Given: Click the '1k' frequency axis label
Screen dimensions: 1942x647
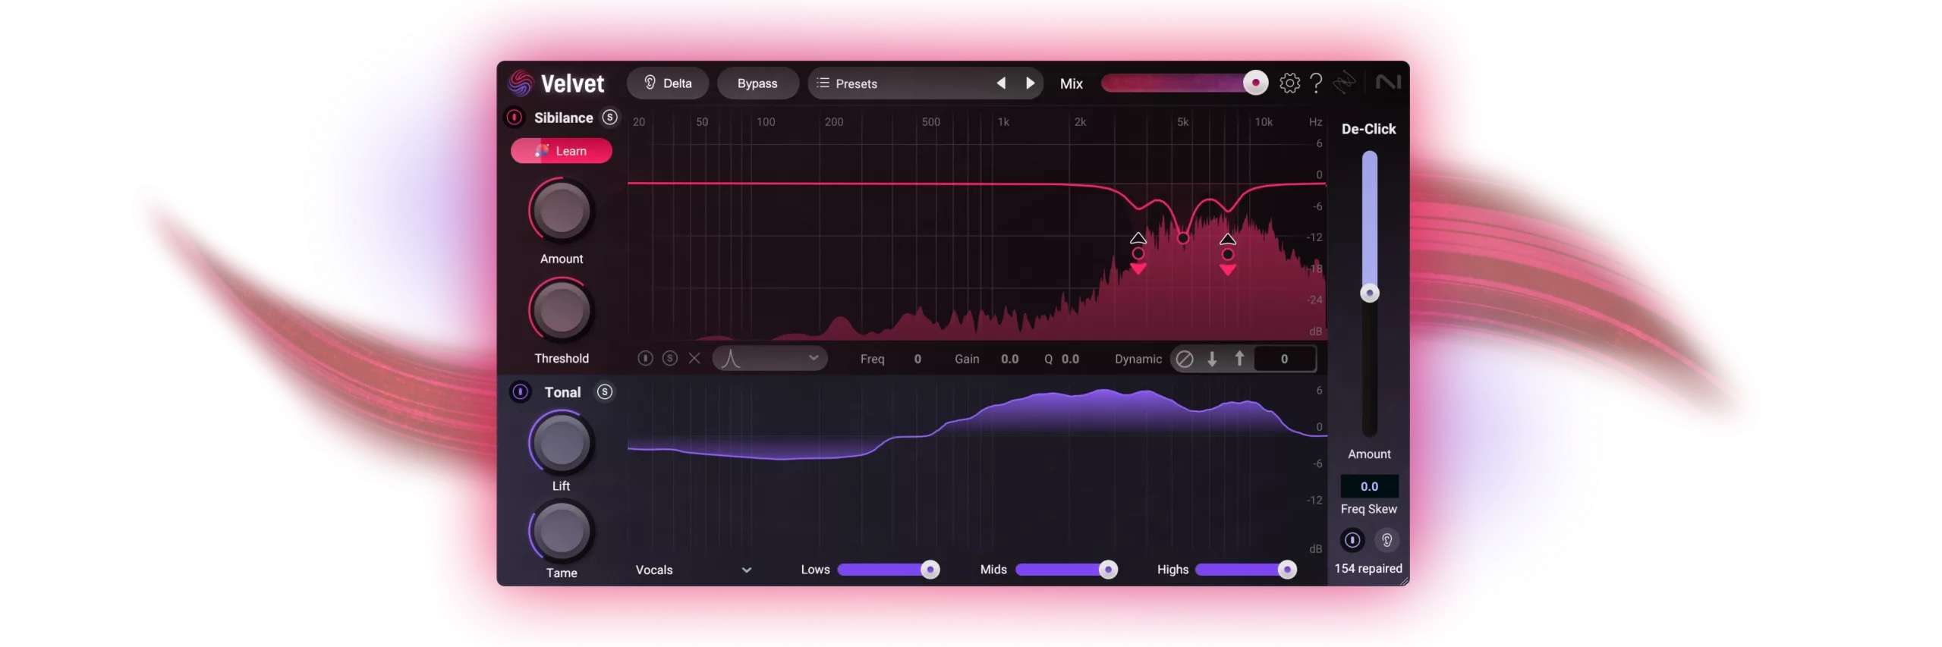Looking at the screenshot, I should click(x=1002, y=122).
